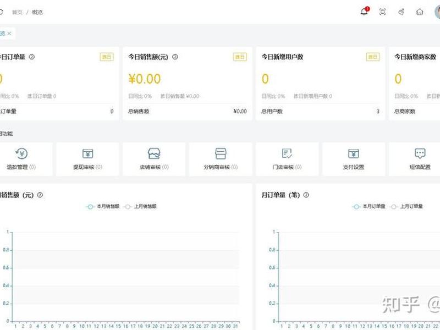Click the ¥0.00 today sales value
Viewport: 440px width, 330px height.
tap(145, 79)
